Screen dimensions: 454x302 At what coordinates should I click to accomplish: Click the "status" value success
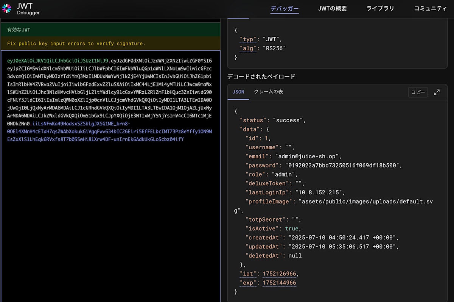(x=289, y=120)
